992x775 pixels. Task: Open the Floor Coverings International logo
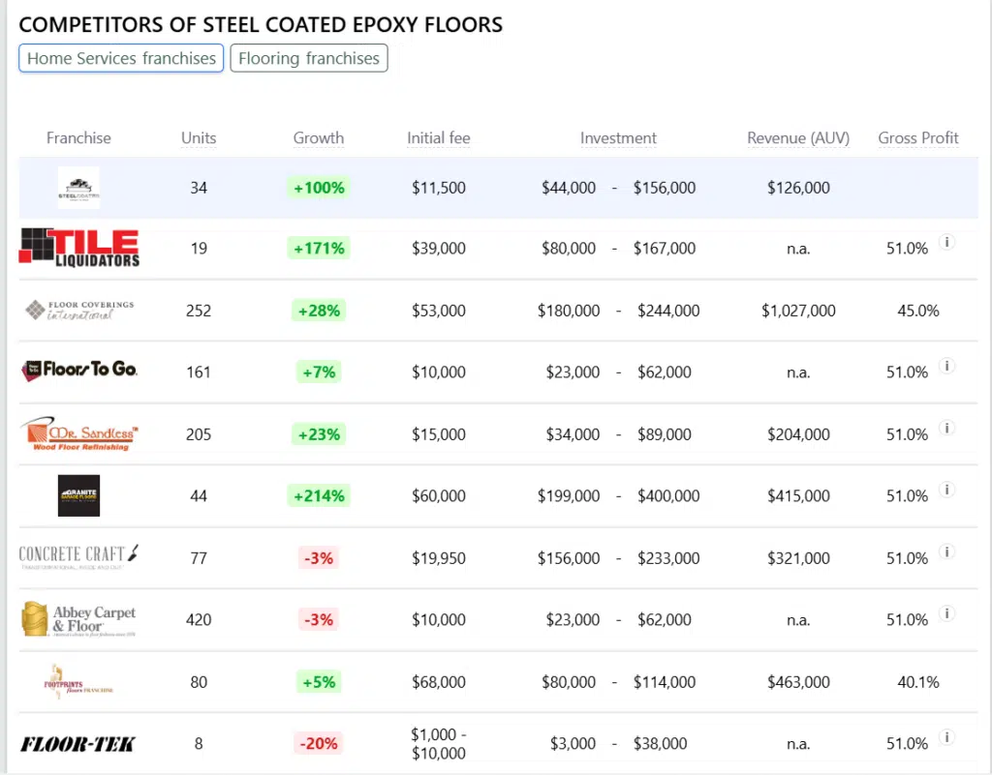click(x=78, y=311)
